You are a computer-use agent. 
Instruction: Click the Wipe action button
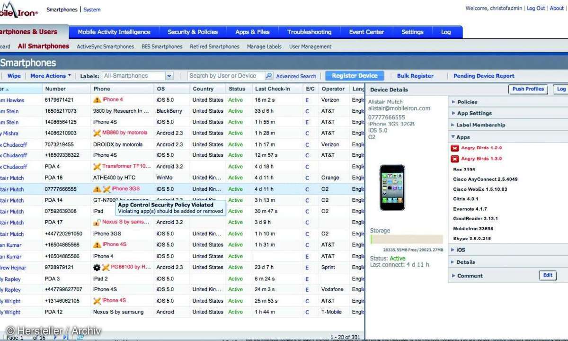(x=14, y=76)
